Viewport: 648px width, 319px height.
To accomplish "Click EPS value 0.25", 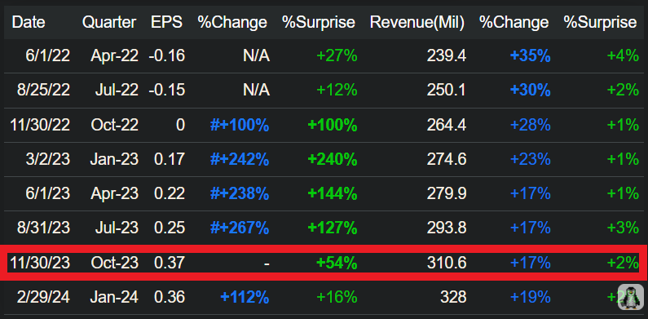I will 170,228.
